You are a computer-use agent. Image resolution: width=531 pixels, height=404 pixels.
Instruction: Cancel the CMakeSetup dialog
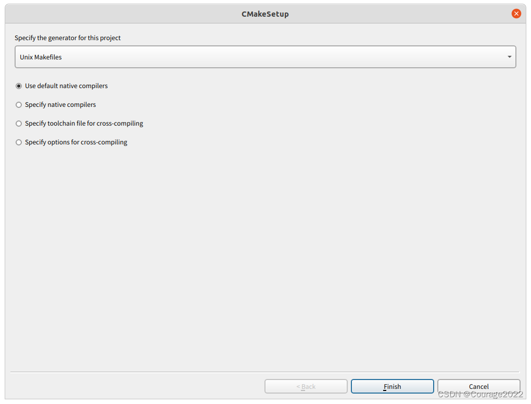point(478,386)
